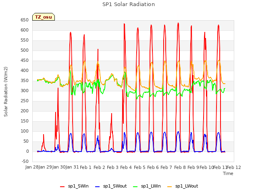Click the Time axis label
Screen dimensions: 258x194
[228, 173]
